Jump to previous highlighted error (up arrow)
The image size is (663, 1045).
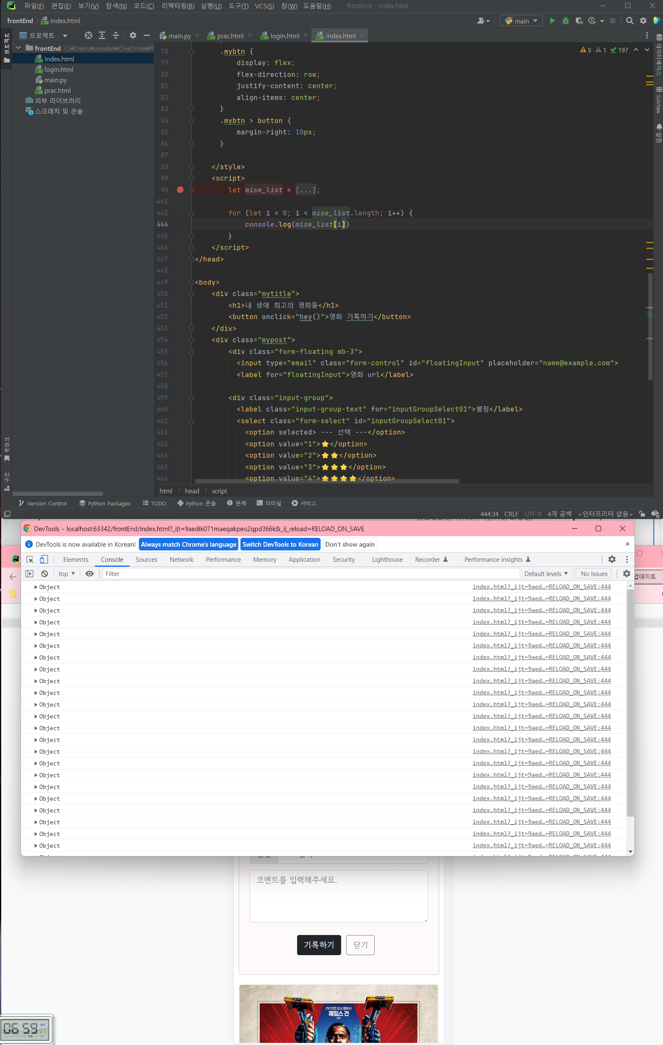(x=636, y=50)
